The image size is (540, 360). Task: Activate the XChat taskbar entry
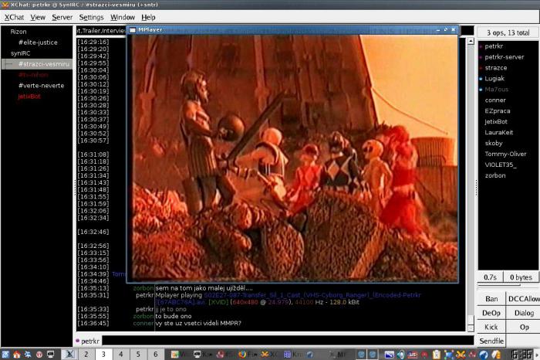(268, 354)
